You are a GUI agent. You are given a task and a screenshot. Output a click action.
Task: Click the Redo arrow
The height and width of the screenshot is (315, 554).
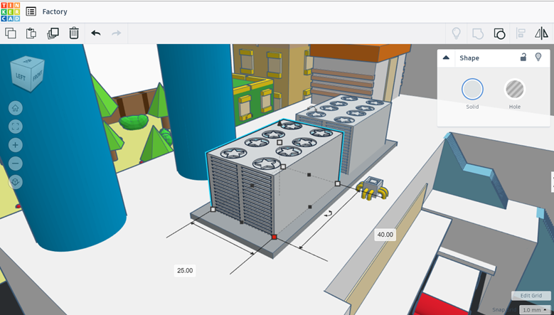tap(116, 33)
